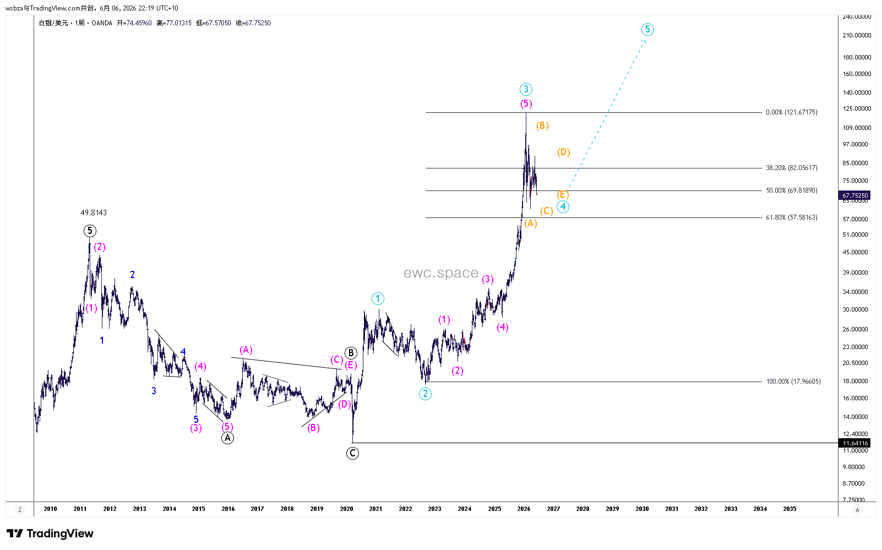882x550 pixels.
Task: Click the cyan circled 2 wave label
Action: 425,394
